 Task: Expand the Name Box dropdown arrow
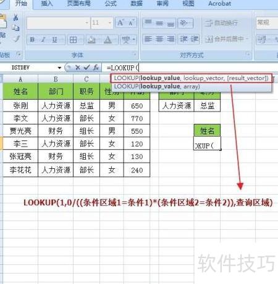[59, 68]
